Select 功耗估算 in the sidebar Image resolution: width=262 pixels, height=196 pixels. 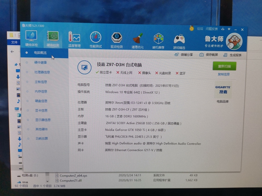pos(42,138)
